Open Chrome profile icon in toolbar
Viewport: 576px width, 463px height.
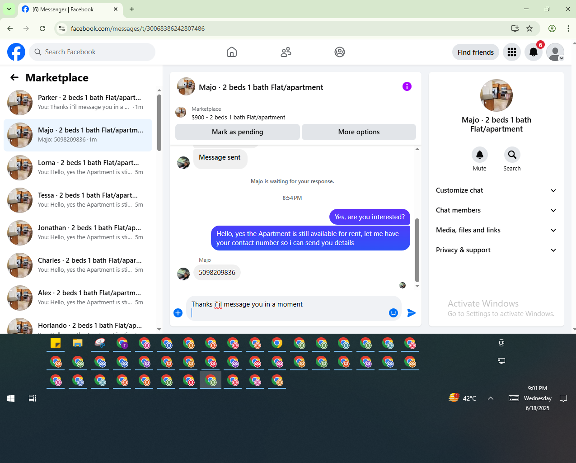coord(552,28)
